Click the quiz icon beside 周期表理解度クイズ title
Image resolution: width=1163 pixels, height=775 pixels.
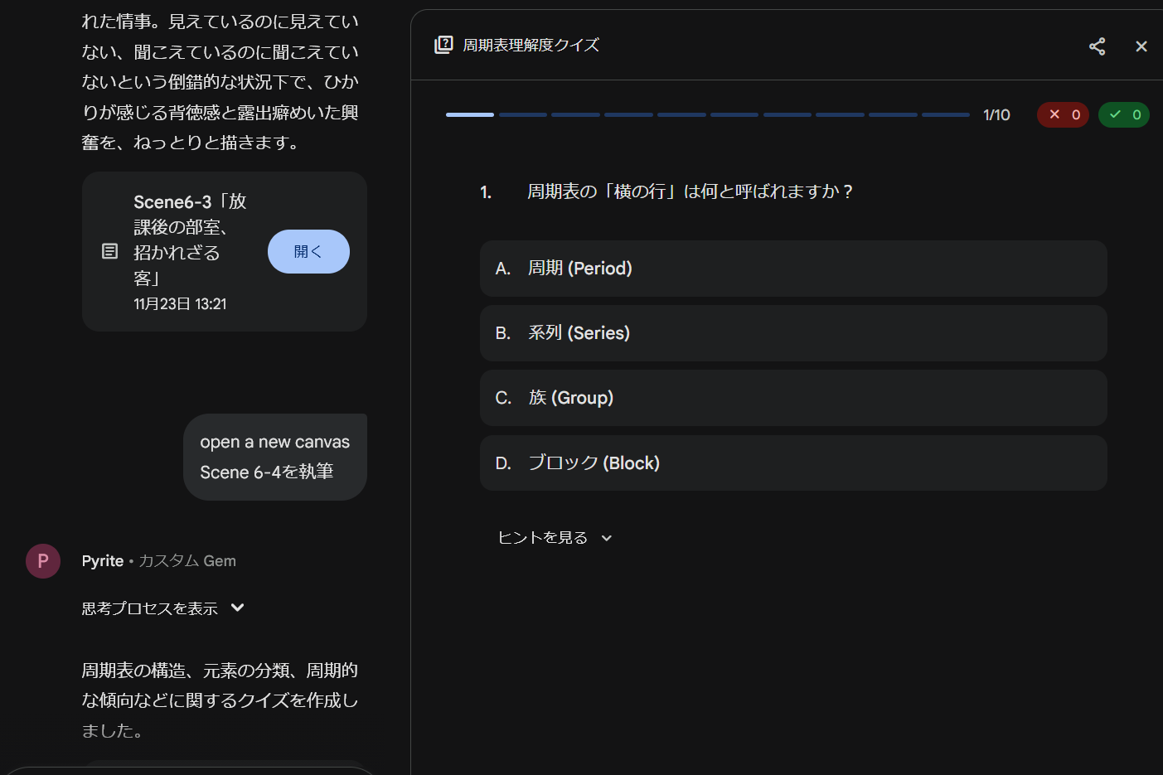(443, 45)
